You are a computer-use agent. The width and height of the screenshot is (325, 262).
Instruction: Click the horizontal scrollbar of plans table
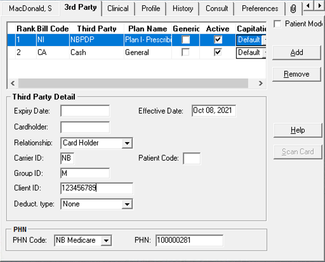[133, 83]
